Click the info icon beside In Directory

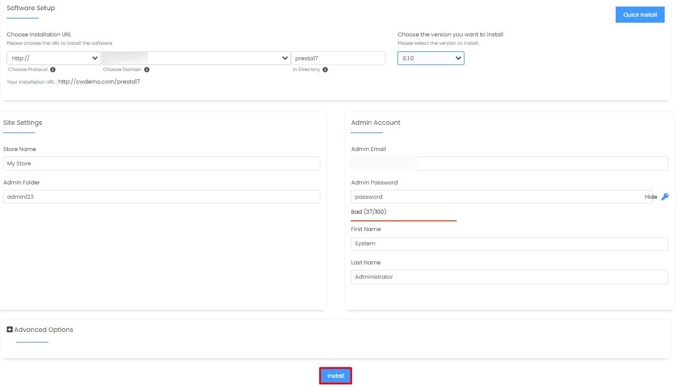(325, 70)
